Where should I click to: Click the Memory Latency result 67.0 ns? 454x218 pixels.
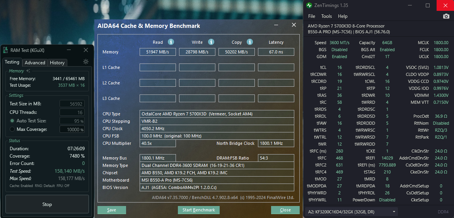276,52
